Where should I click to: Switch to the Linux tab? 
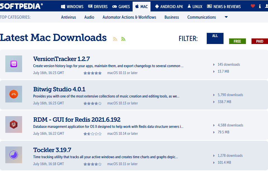pos(195,7)
